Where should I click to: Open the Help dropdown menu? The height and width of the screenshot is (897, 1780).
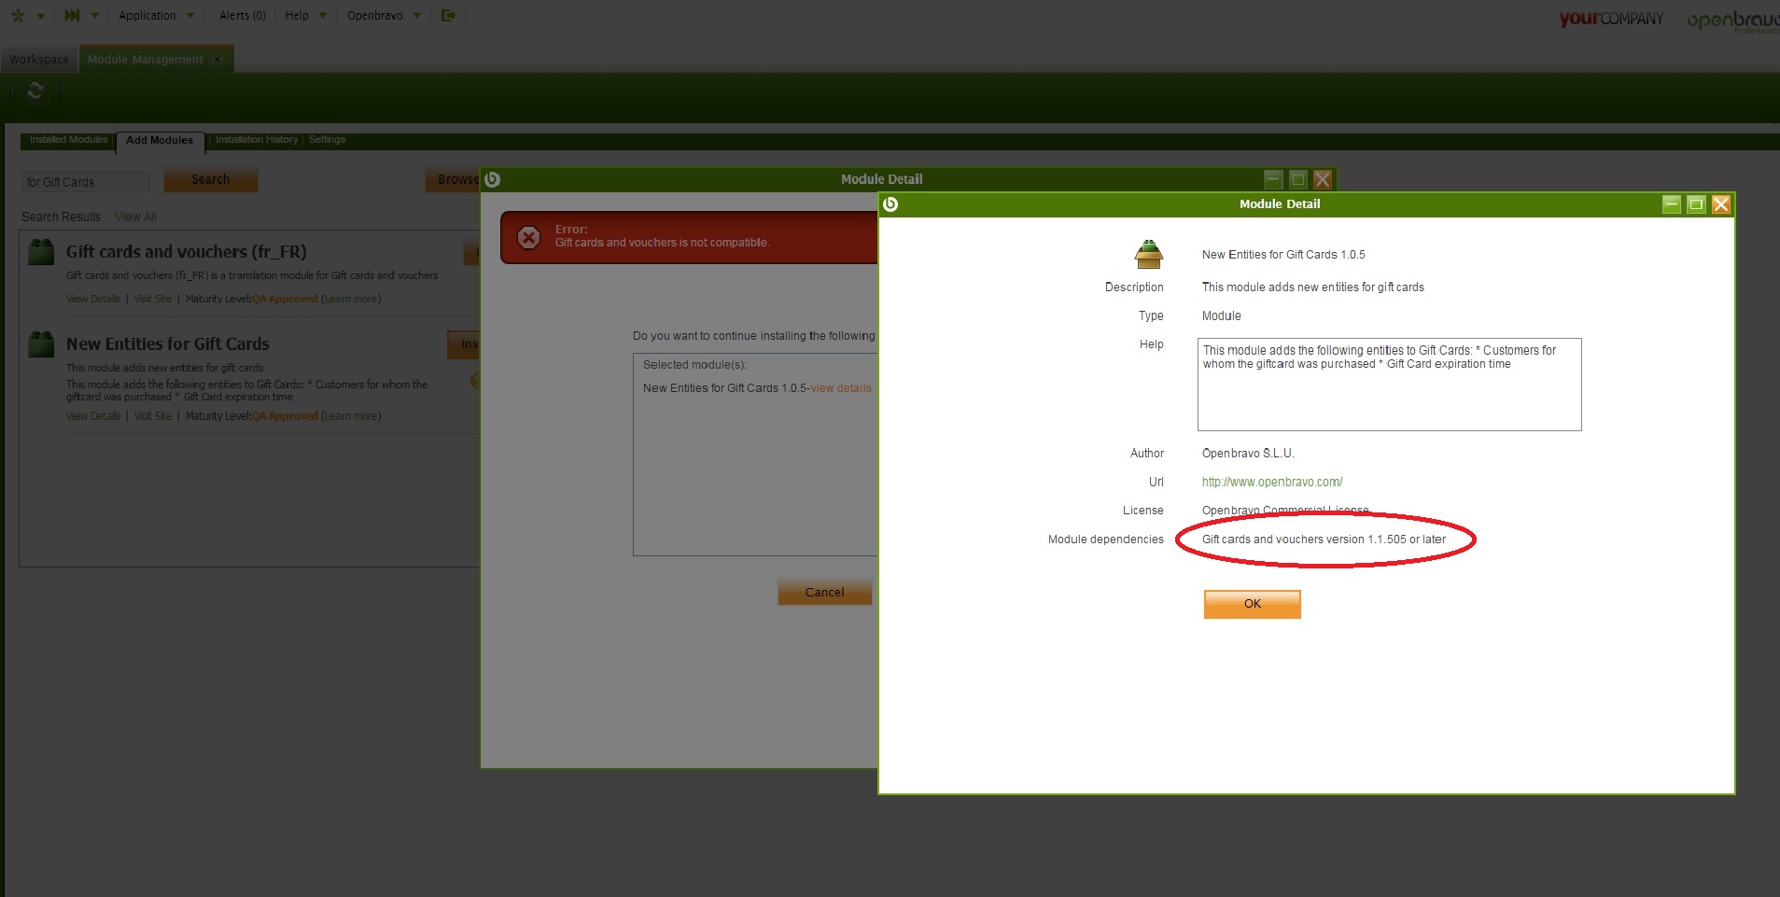[x=305, y=15]
